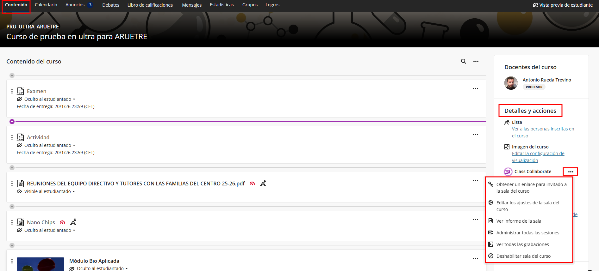This screenshot has height=271, width=599.
Task: Click the purple plus to add content
Action: [x=12, y=122]
